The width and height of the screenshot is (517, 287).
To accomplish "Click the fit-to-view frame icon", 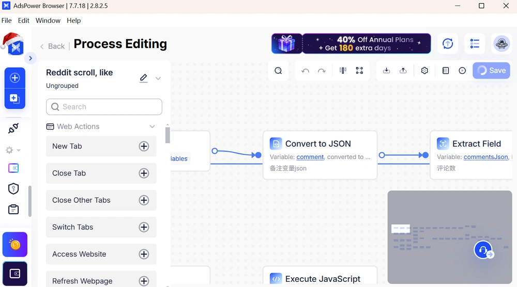I will [x=359, y=70].
